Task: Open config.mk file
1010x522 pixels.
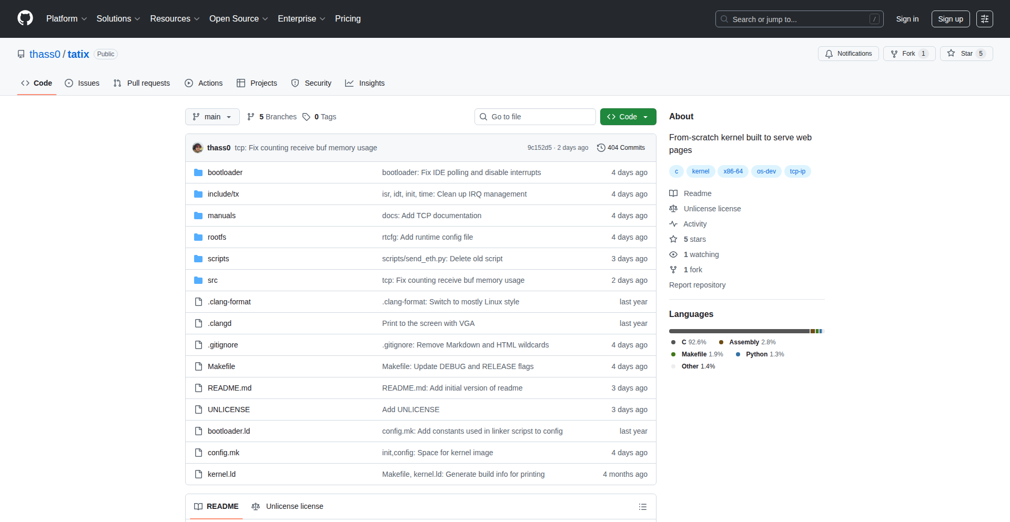Action: [x=224, y=453]
